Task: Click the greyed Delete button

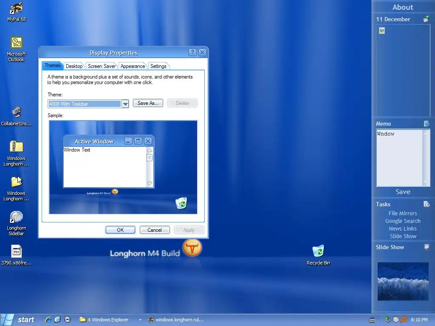Action: 182,103
